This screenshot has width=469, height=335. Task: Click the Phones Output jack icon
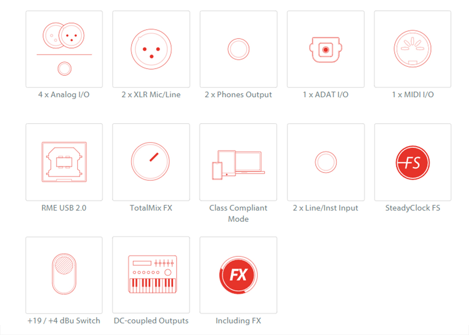[x=238, y=49]
